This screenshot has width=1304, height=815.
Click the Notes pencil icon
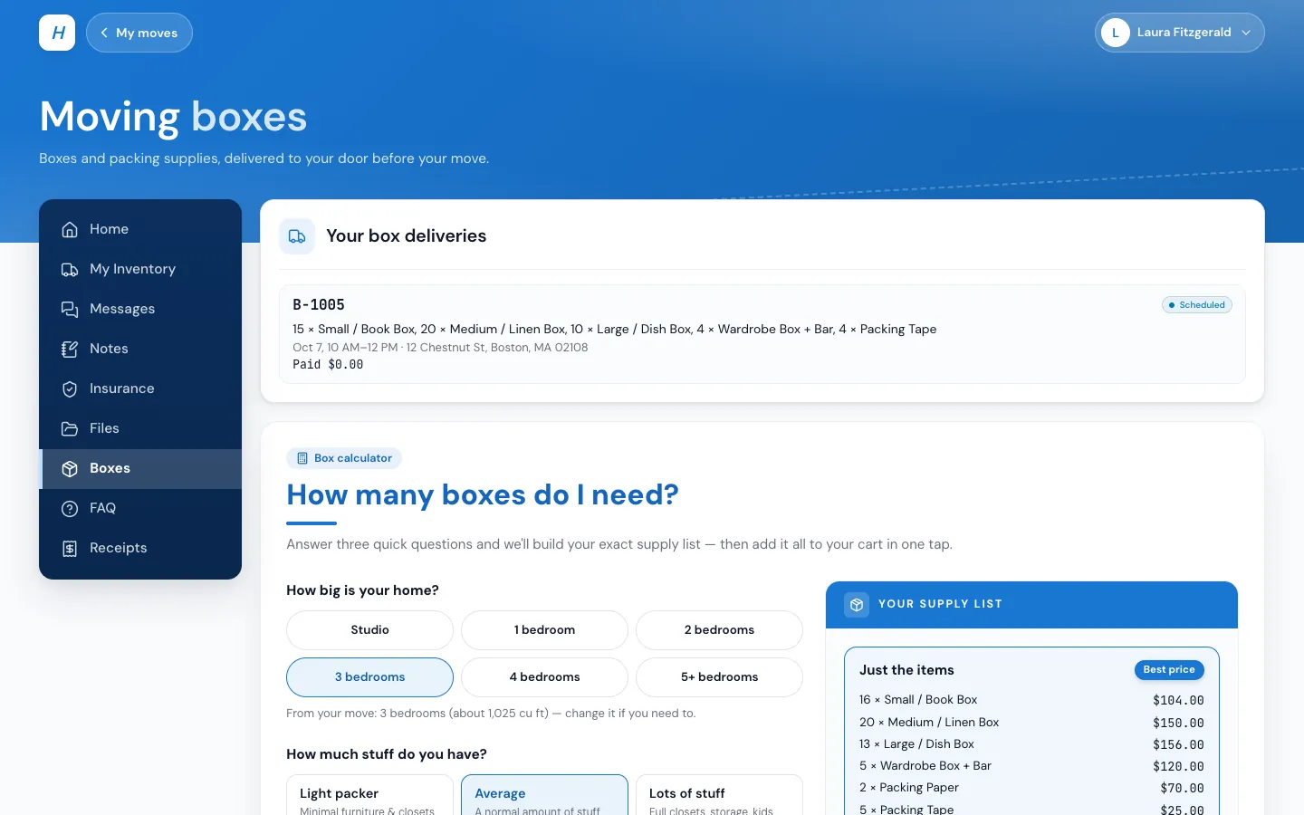click(70, 349)
